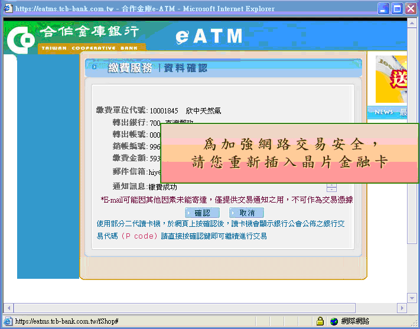
Task: Click the 網際網路 zone label
Action: click(x=355, y=321)
